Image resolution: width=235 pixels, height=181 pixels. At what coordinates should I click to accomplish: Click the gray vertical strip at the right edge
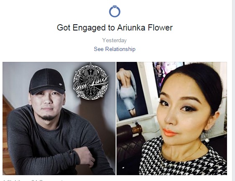coord(233,90)
